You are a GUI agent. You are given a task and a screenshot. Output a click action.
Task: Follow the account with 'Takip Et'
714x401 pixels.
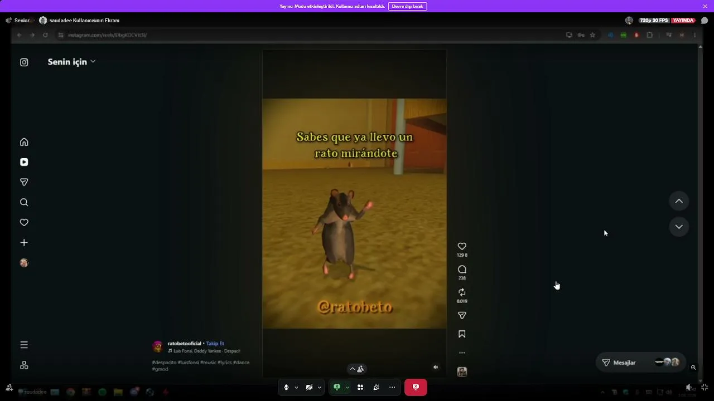(x=215, y=344)
